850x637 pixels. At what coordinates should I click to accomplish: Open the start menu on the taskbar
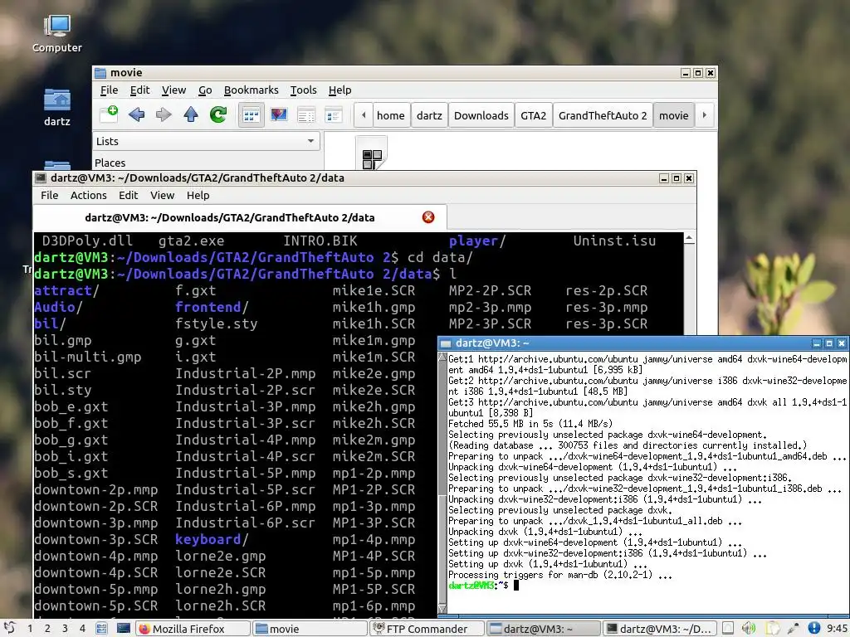(10, 629)
